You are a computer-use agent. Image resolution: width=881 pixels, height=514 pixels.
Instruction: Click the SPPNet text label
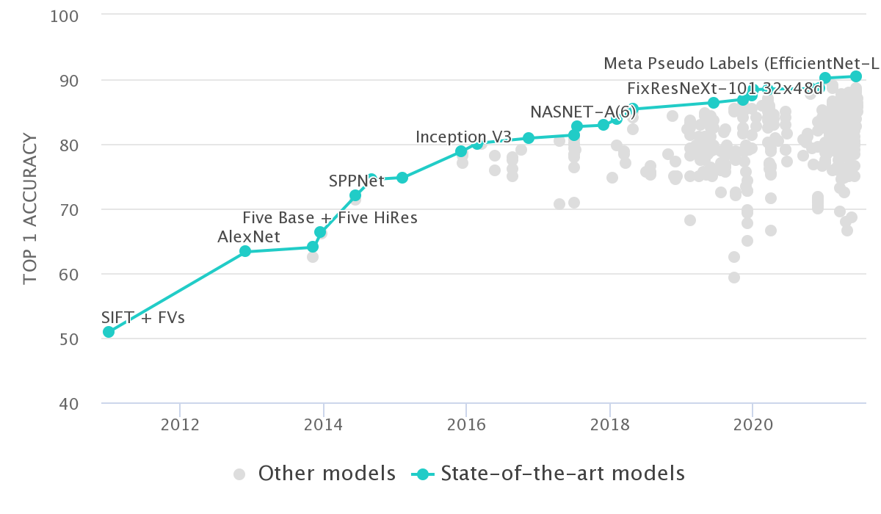pos(357,181)
